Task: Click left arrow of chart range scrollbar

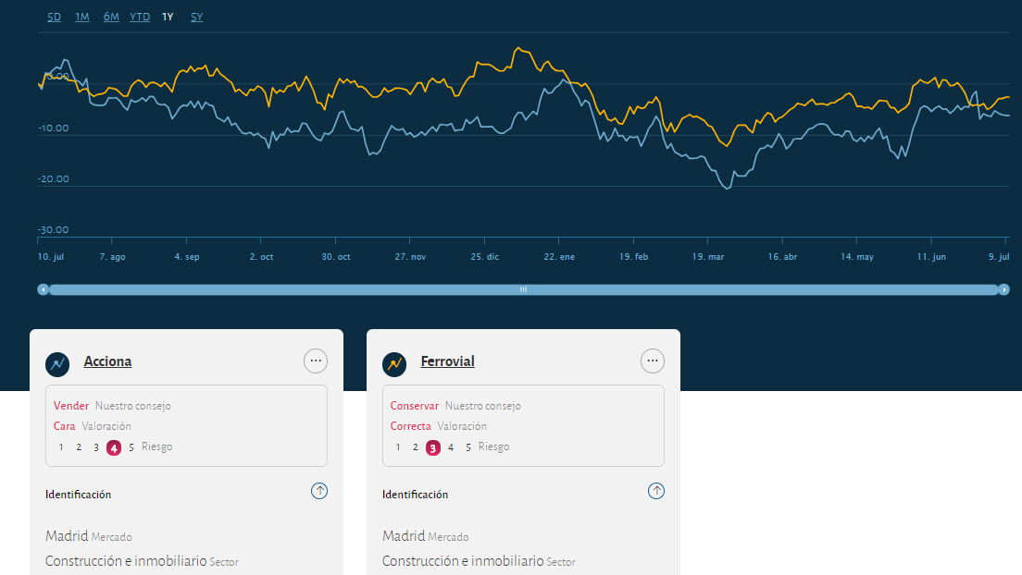Action: (43, 289)
